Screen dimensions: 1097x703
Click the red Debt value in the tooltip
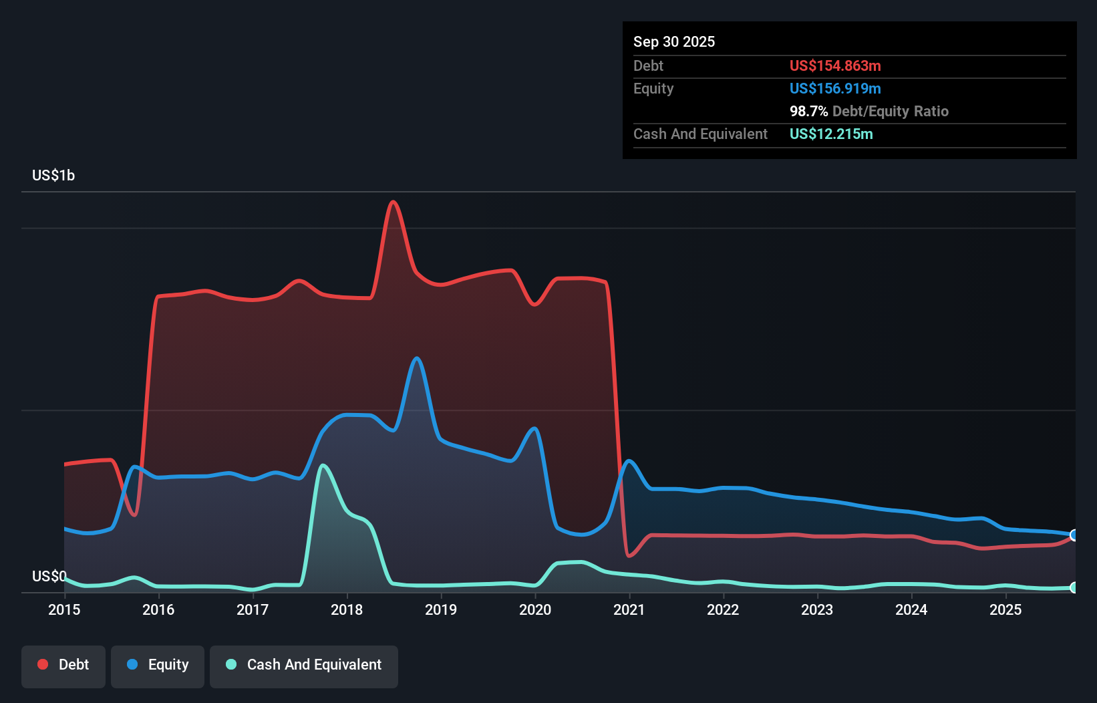834,65
